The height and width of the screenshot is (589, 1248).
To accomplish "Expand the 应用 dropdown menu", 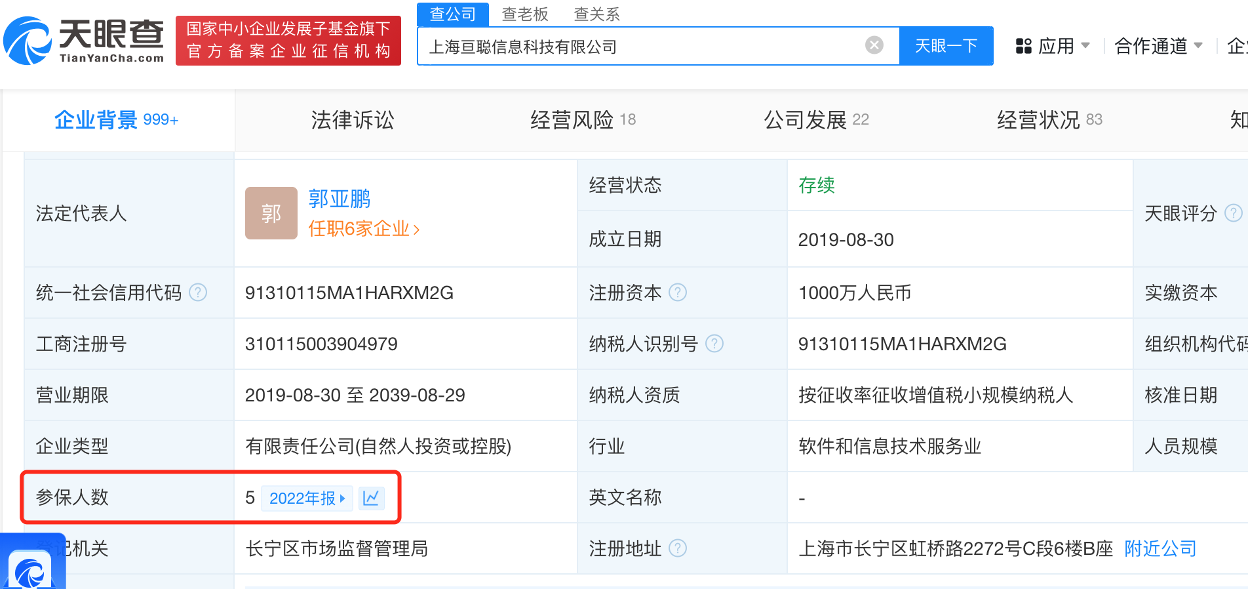I will pos(1053,46).
